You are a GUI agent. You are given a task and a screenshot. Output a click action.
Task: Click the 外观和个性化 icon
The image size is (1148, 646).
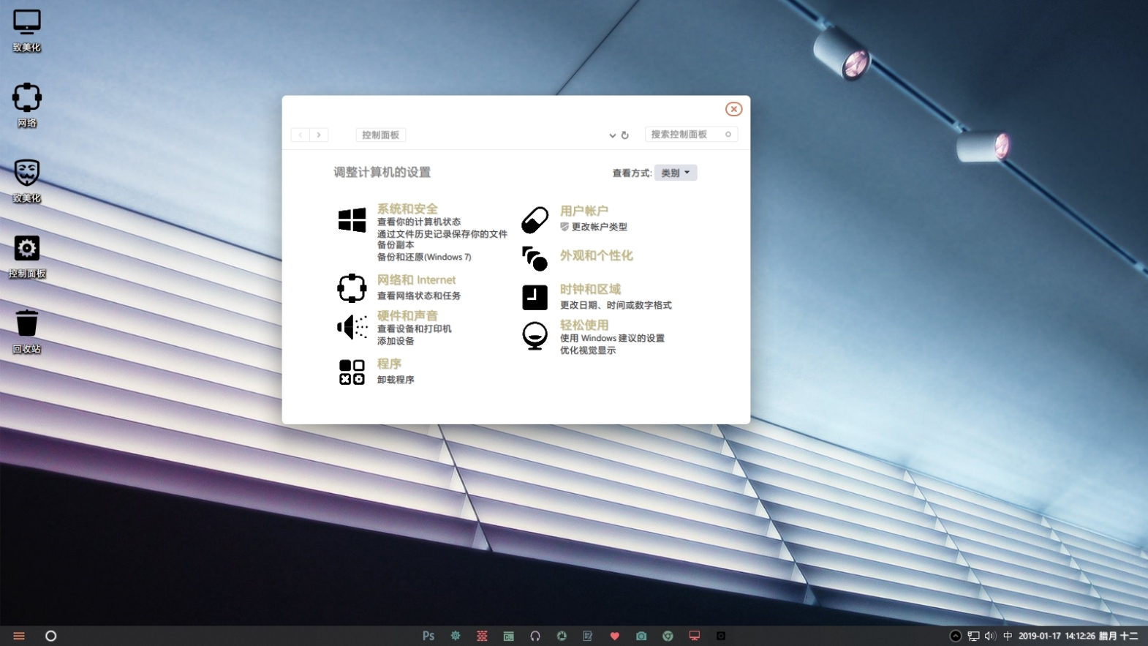click(x=535, y=258)
